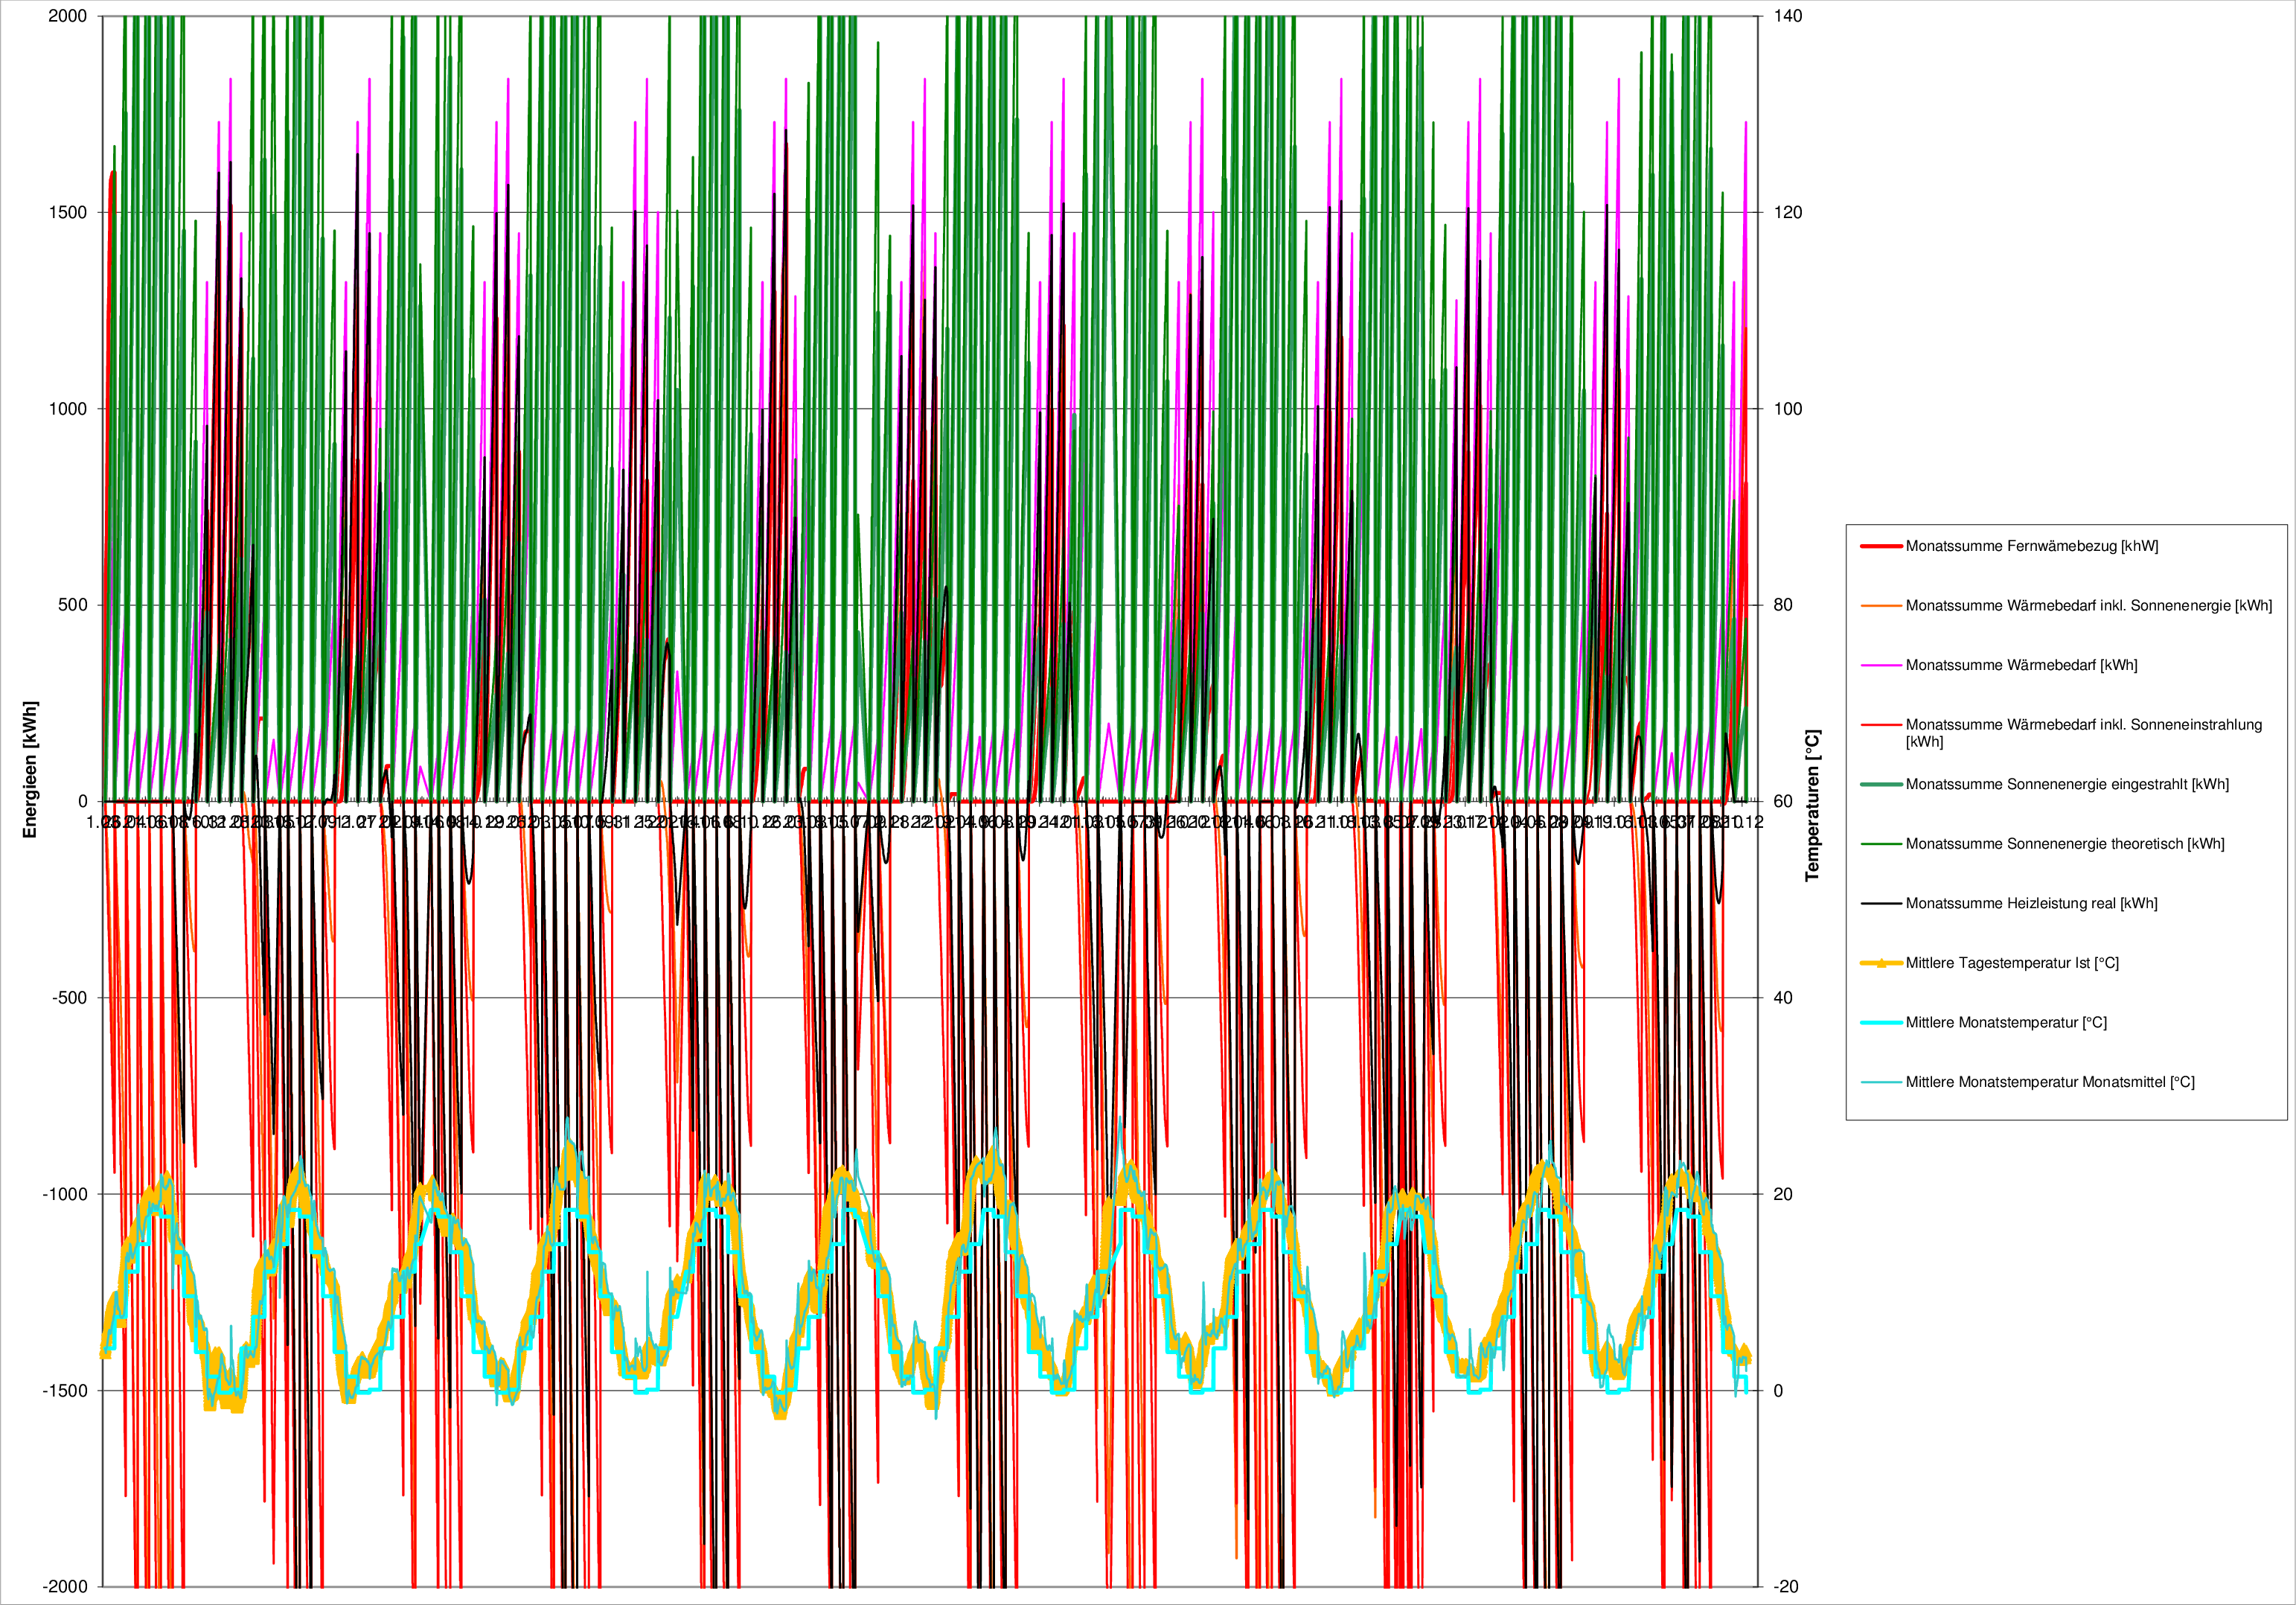This screenshot has height=1605, width=2296.
Task: Select legend entry 'Monatssumme Wärmebedarf inkl. Sonnenenergie [kWh]'
Action: pyautogui.click(x=2088, y=606)
